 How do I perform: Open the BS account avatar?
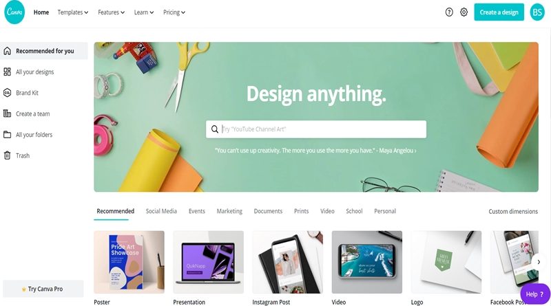537,12
